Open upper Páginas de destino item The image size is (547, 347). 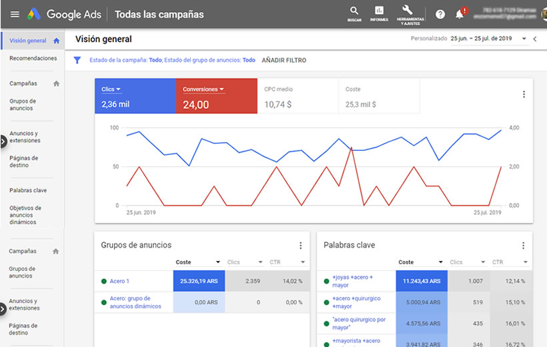tap(24, 161)
